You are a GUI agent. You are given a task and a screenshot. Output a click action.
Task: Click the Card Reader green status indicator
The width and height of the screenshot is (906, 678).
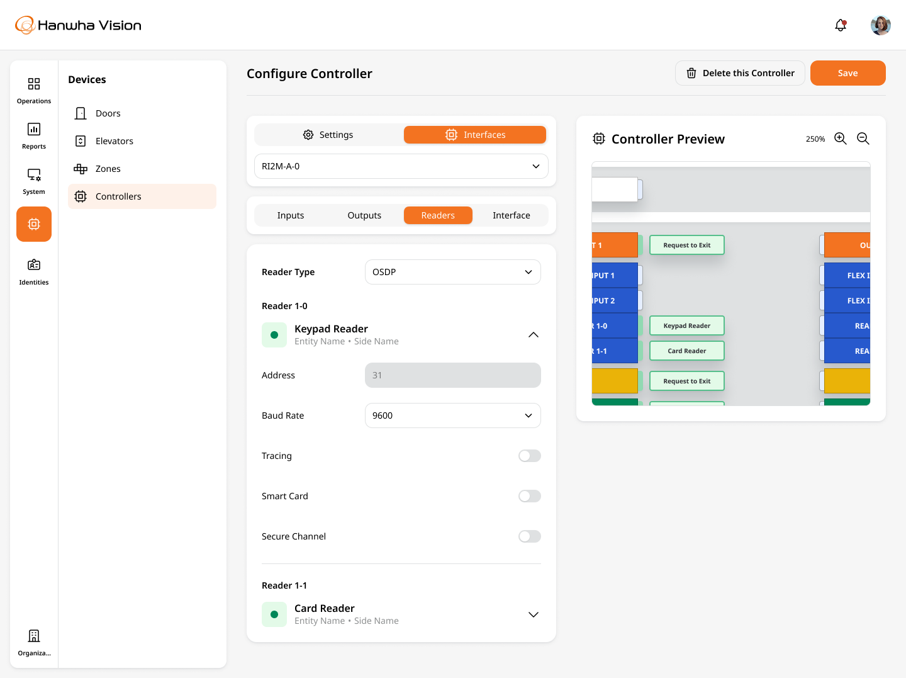pos(274,614)
